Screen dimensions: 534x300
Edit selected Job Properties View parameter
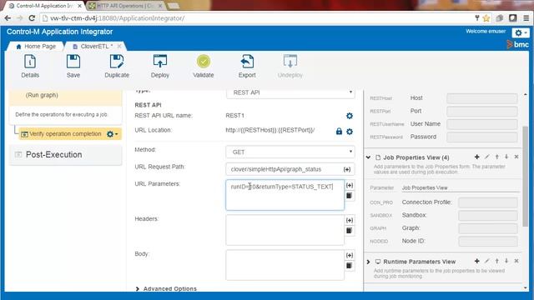pos(487,157)
